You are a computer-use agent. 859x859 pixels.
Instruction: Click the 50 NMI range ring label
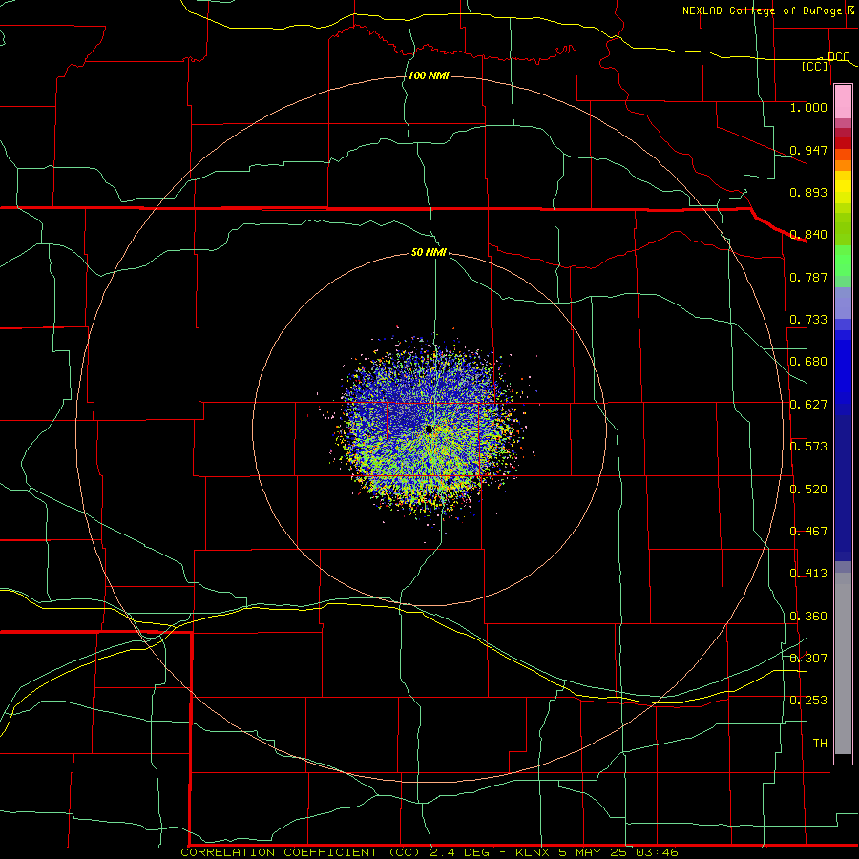429,252
